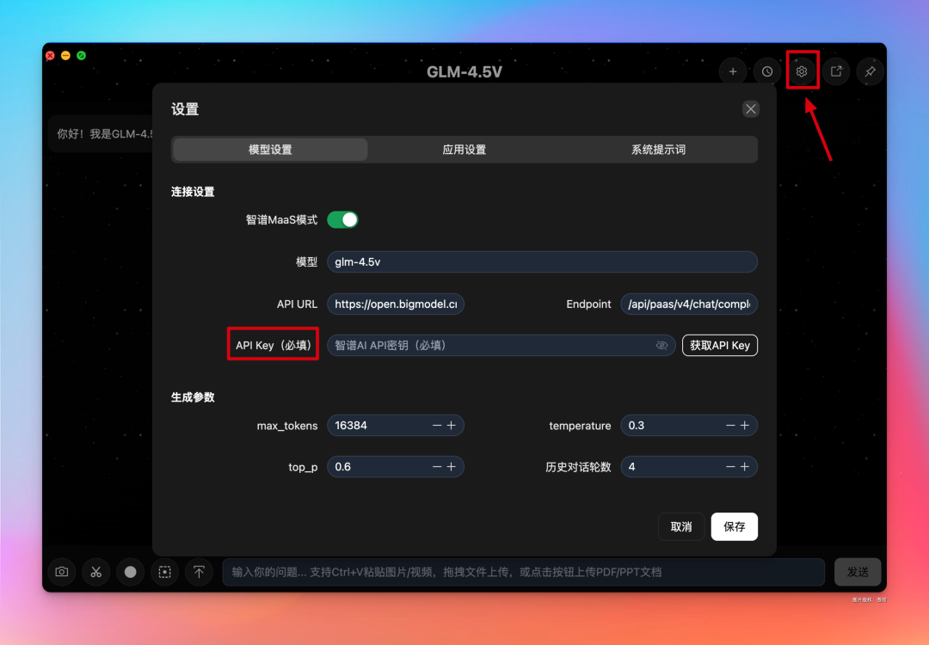The width and height of the screenshot is (929, 645).
Task: Close the 设置 dialog with the X
Action: coord(751,109)
